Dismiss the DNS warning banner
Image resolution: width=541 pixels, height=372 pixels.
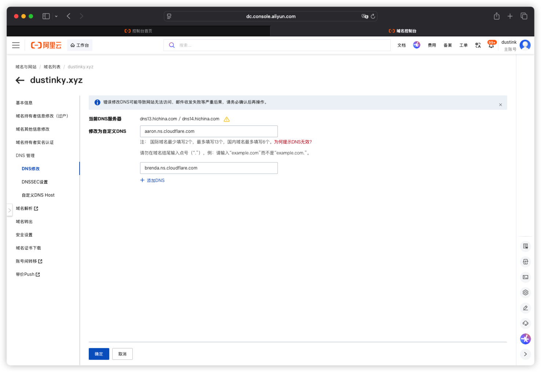point(500,105)
